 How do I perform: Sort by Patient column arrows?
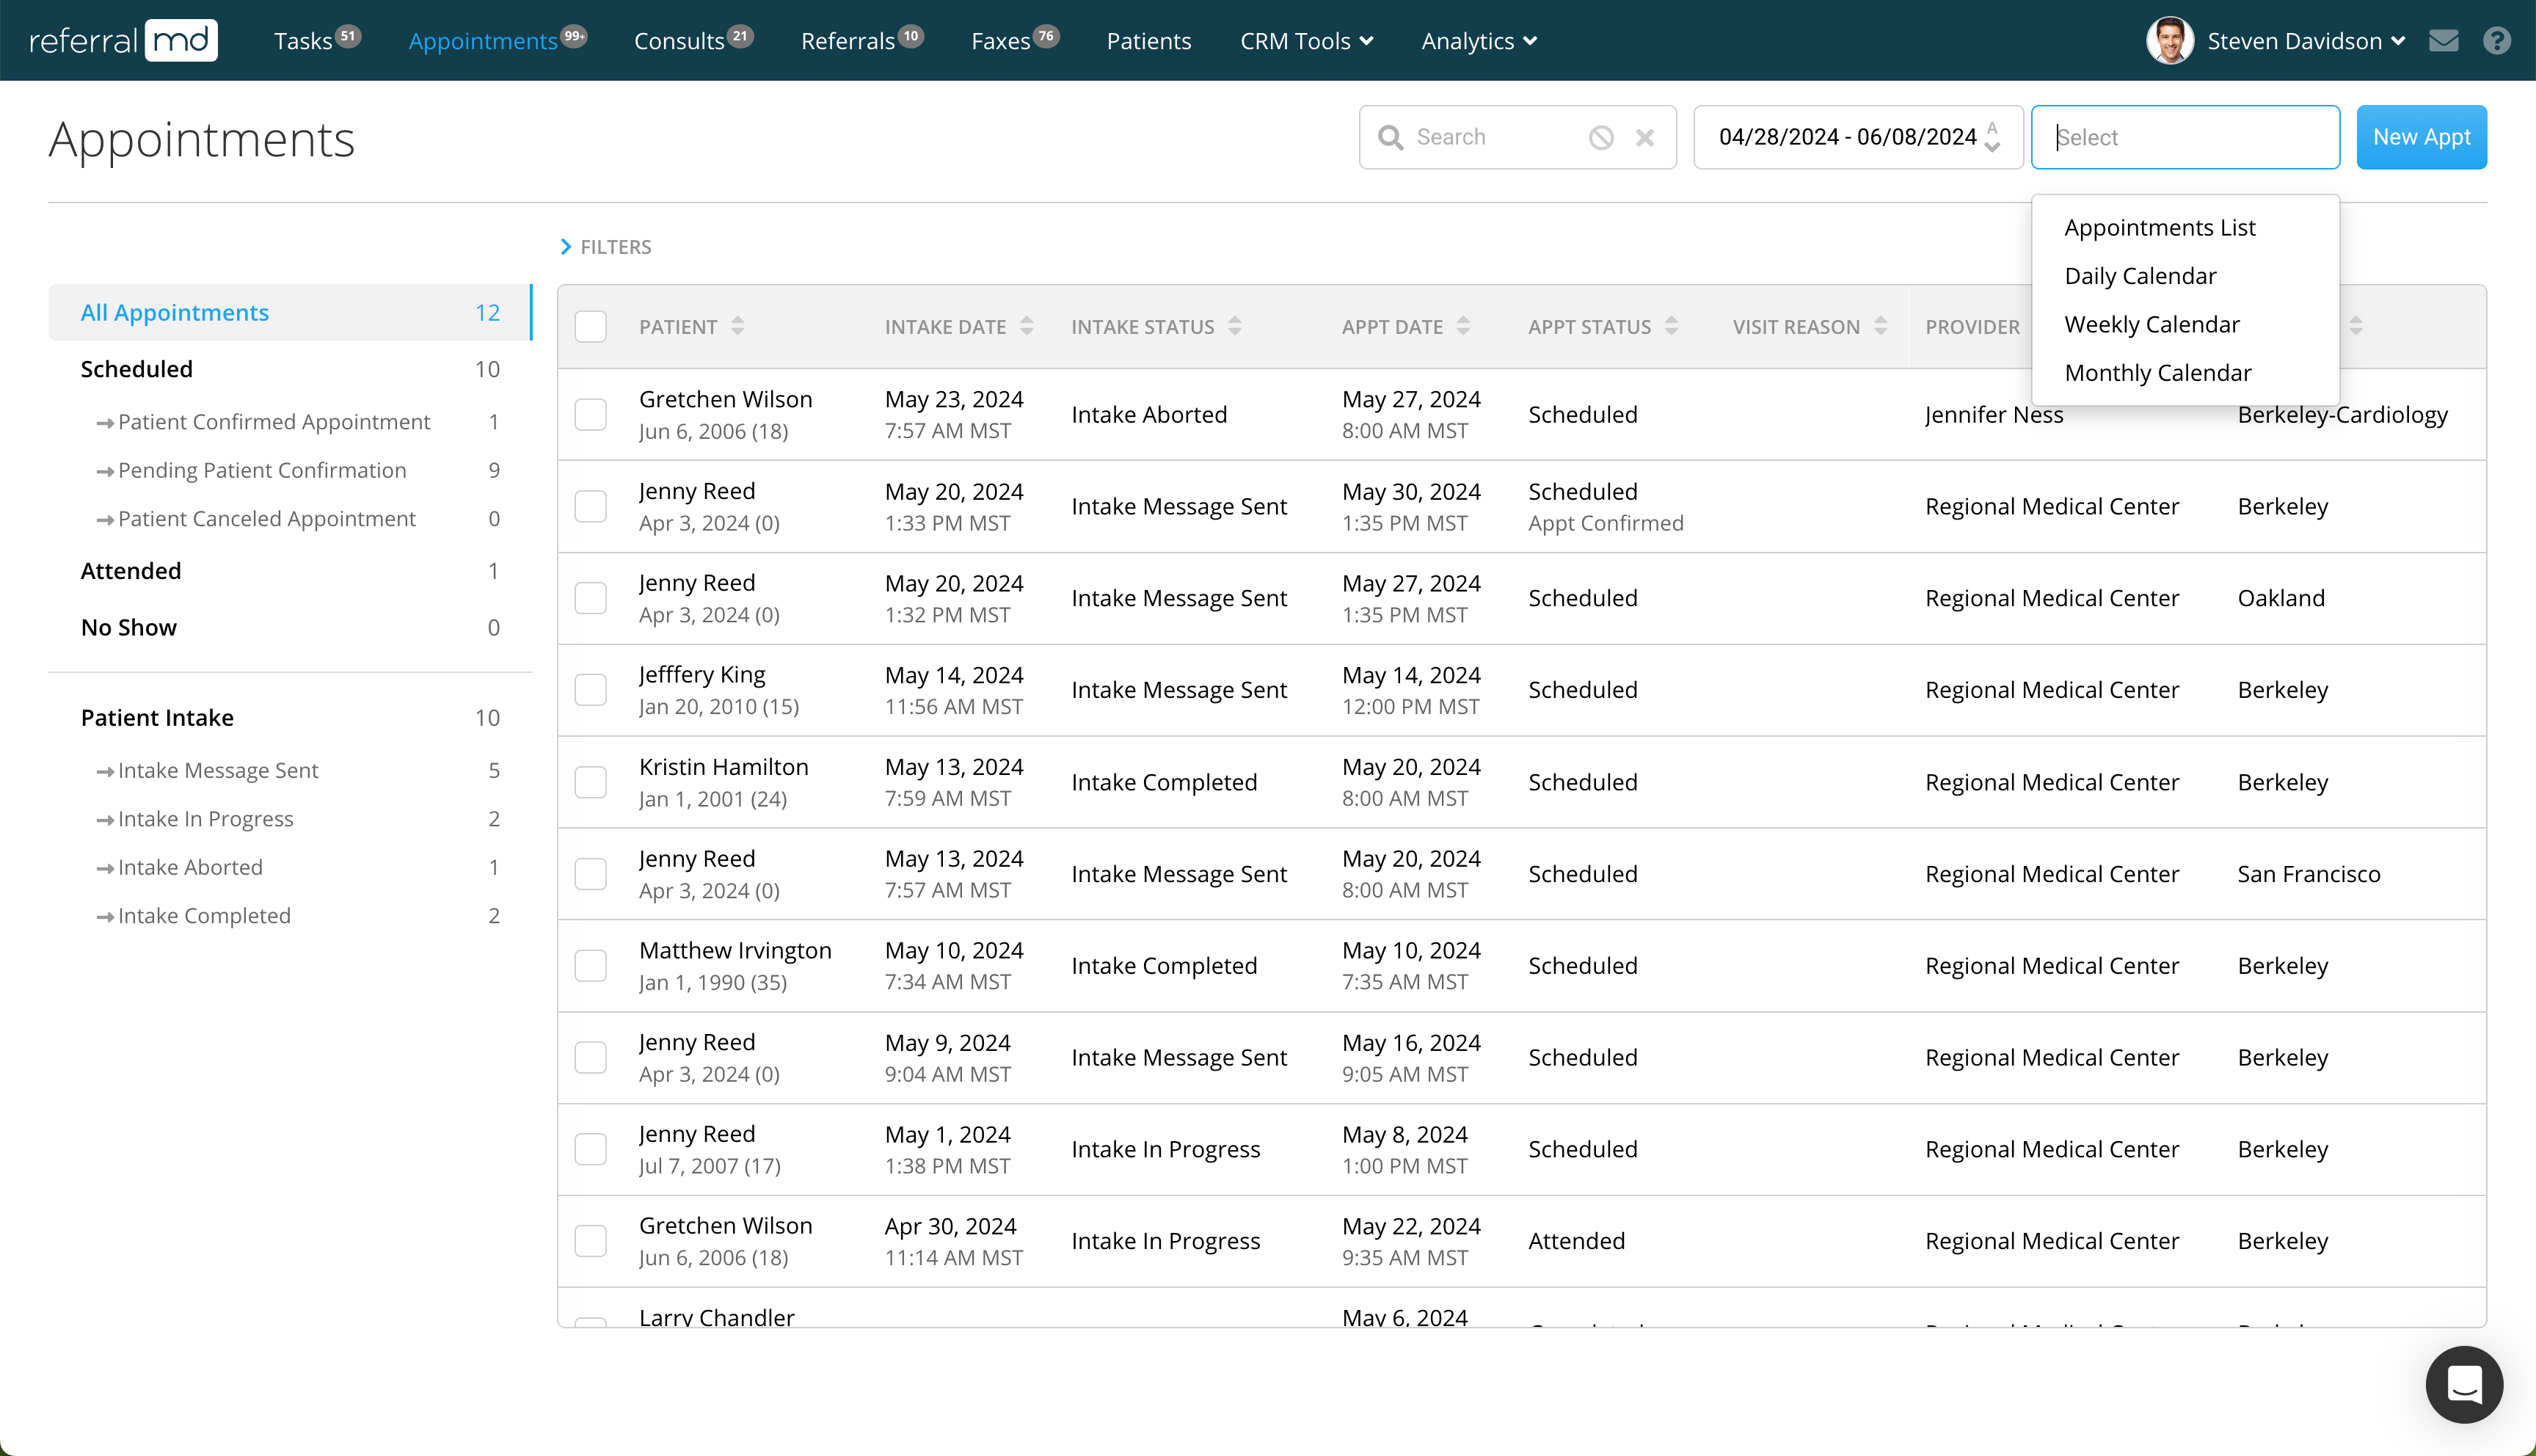tap(737, 326)
